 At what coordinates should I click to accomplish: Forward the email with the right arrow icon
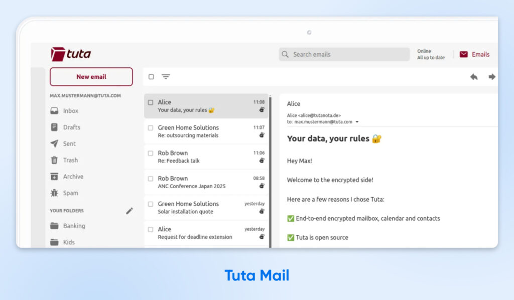tap(492, 77)
